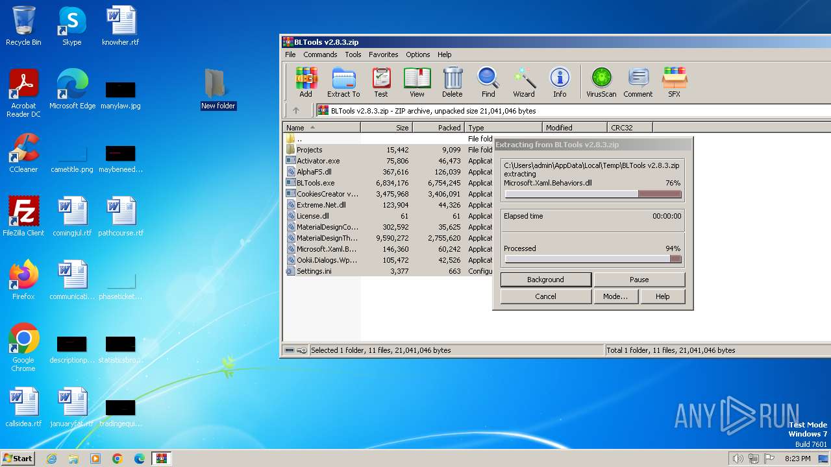This screenshot has height=467, width=831.
Task: Click the Mode... button
Action: [615, 296]
